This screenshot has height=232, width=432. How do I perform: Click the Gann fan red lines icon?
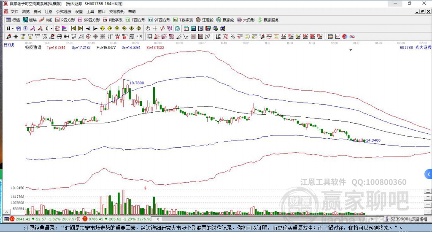pos(157,36)
